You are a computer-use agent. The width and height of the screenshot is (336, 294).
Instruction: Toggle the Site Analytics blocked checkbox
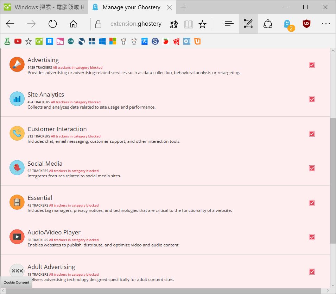click(312, 99)
